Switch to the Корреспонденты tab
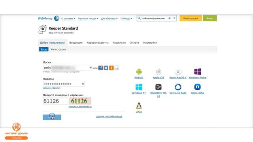 pyautogui.click(x=98, y=43)
